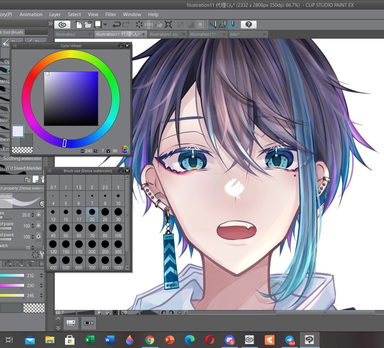Undo the last action
The image size is (384, 348).
pyautogui.click(x=116, y=24)
